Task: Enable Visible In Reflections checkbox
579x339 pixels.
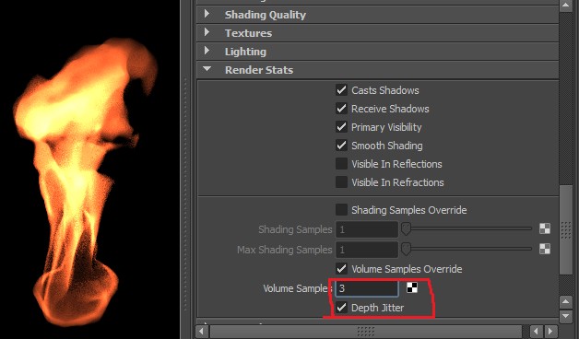Action: [341, 164]
